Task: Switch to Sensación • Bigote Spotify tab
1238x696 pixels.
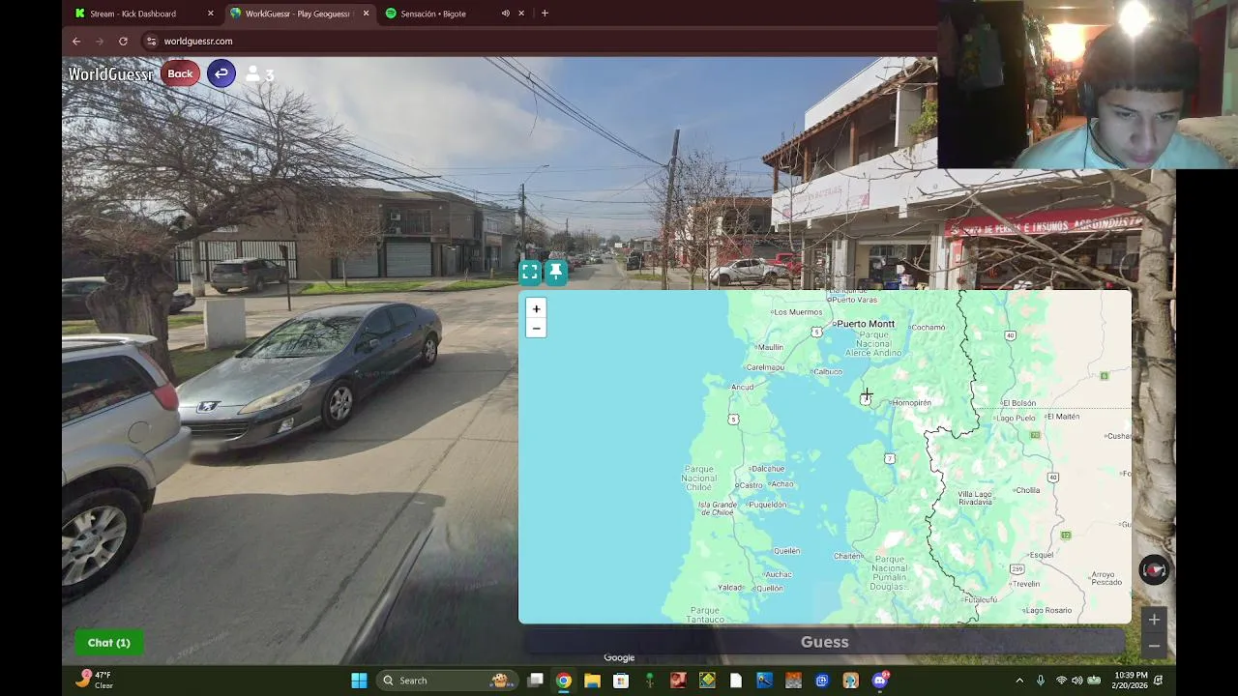Action: click(x=433, y=14)
